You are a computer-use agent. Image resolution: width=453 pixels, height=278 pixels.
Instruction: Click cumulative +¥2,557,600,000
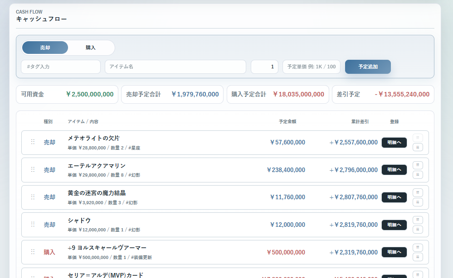(353, 142)
